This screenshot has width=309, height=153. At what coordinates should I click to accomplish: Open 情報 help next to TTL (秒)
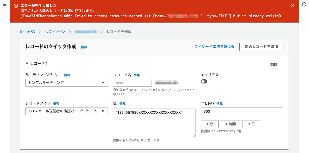(219, 103)
